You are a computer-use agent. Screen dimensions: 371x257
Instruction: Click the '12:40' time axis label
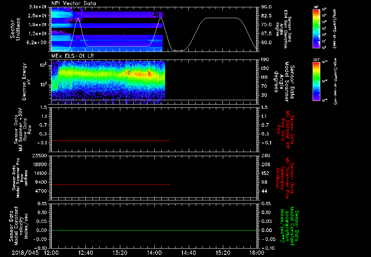pos(86,253)
